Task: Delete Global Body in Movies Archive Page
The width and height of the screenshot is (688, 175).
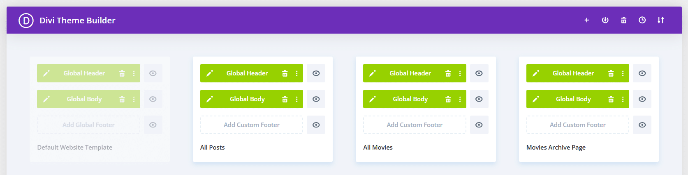Action: pos(611,99)
